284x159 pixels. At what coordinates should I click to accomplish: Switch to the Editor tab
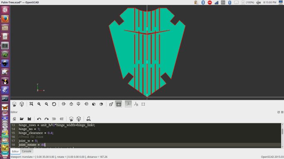tap(15, 151)
